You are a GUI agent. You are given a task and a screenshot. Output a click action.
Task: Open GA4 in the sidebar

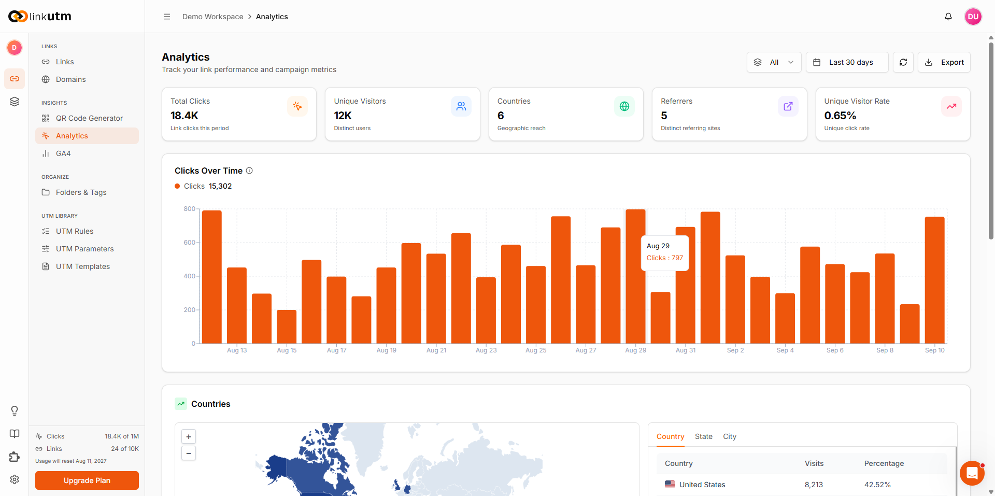pyautogui.click(x=87, y=153)
